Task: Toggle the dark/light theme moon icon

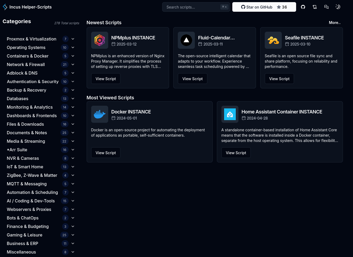Action: click(338, 7)
